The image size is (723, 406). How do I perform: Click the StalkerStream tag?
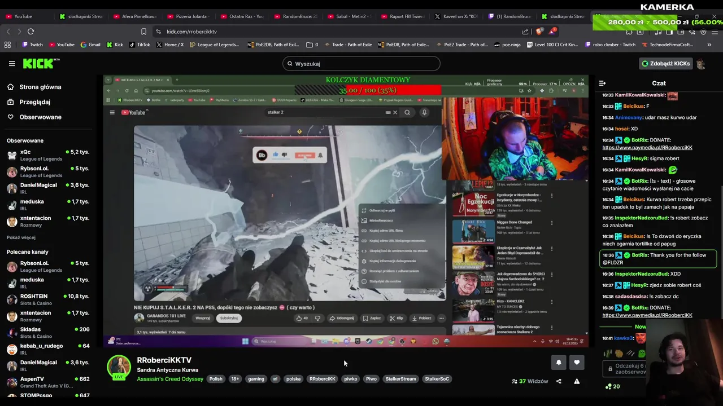coord(400,379)
